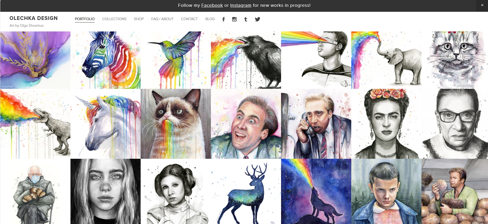Open the Instagram icon in header

click(234, 19)
